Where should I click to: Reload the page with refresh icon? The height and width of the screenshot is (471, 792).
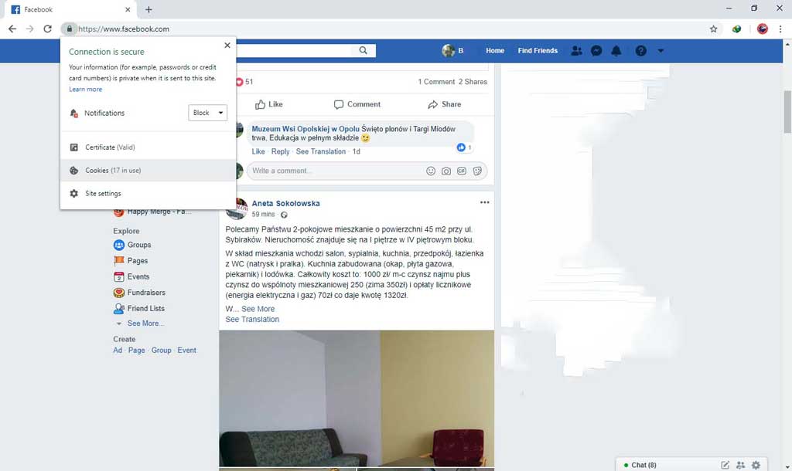[47, 29]
